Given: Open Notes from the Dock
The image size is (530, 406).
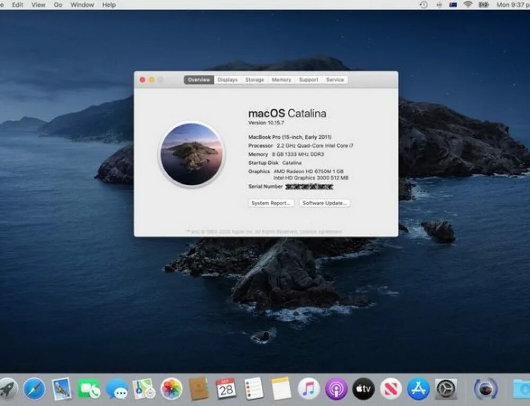Looking at the screenshot, I should tap(281, 389).
